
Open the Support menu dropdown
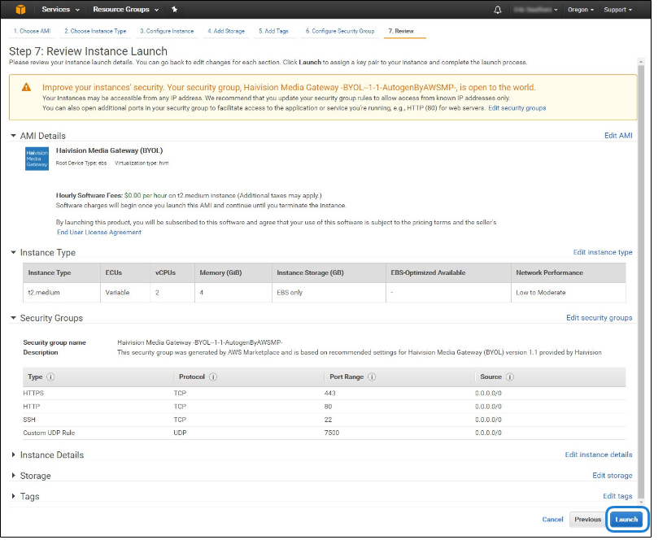[620, 10]
